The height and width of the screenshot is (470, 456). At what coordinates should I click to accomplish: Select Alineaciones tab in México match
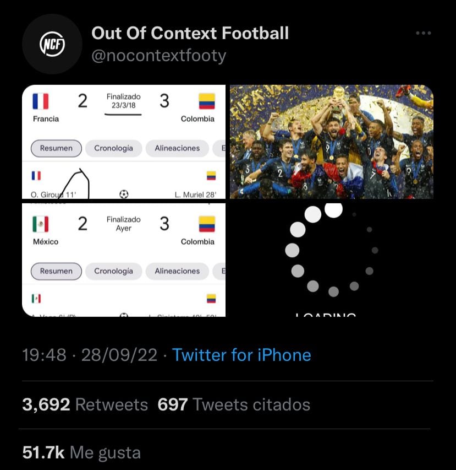coord(177,271)
